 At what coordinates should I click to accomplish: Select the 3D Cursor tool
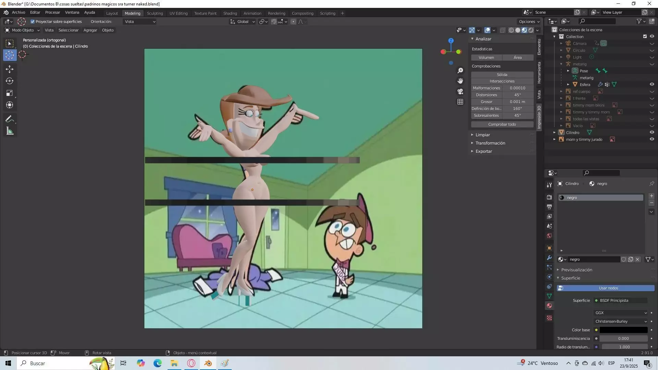click(x=10, y=55)
